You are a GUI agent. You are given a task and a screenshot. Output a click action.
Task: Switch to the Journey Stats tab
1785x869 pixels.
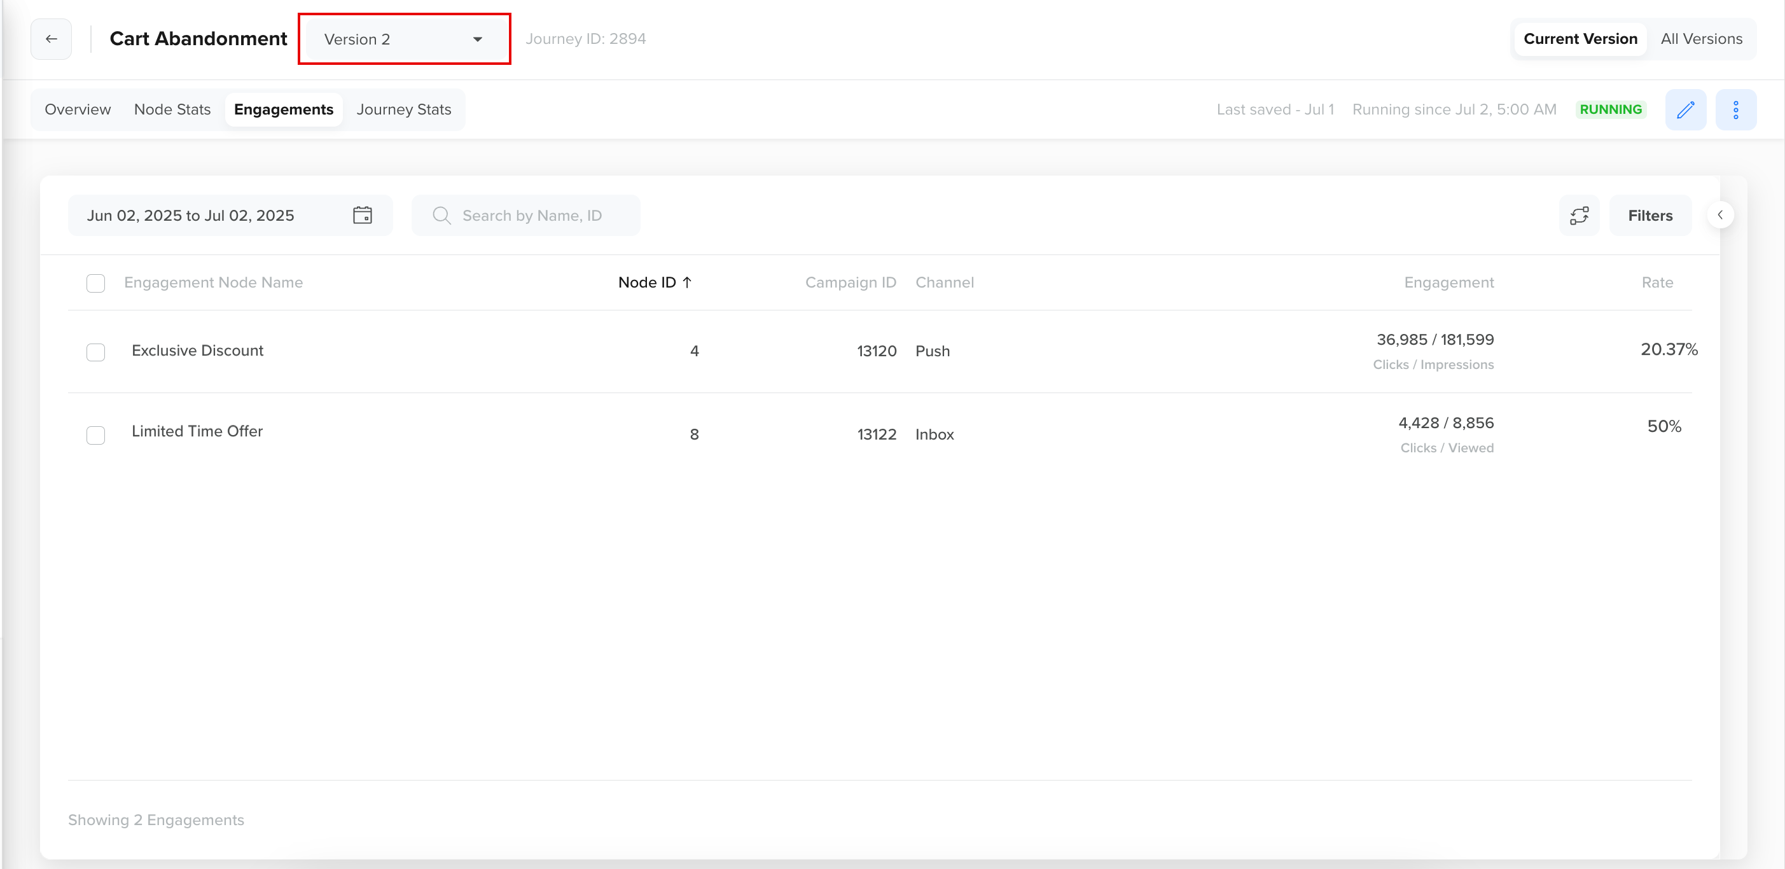(403, 109)
